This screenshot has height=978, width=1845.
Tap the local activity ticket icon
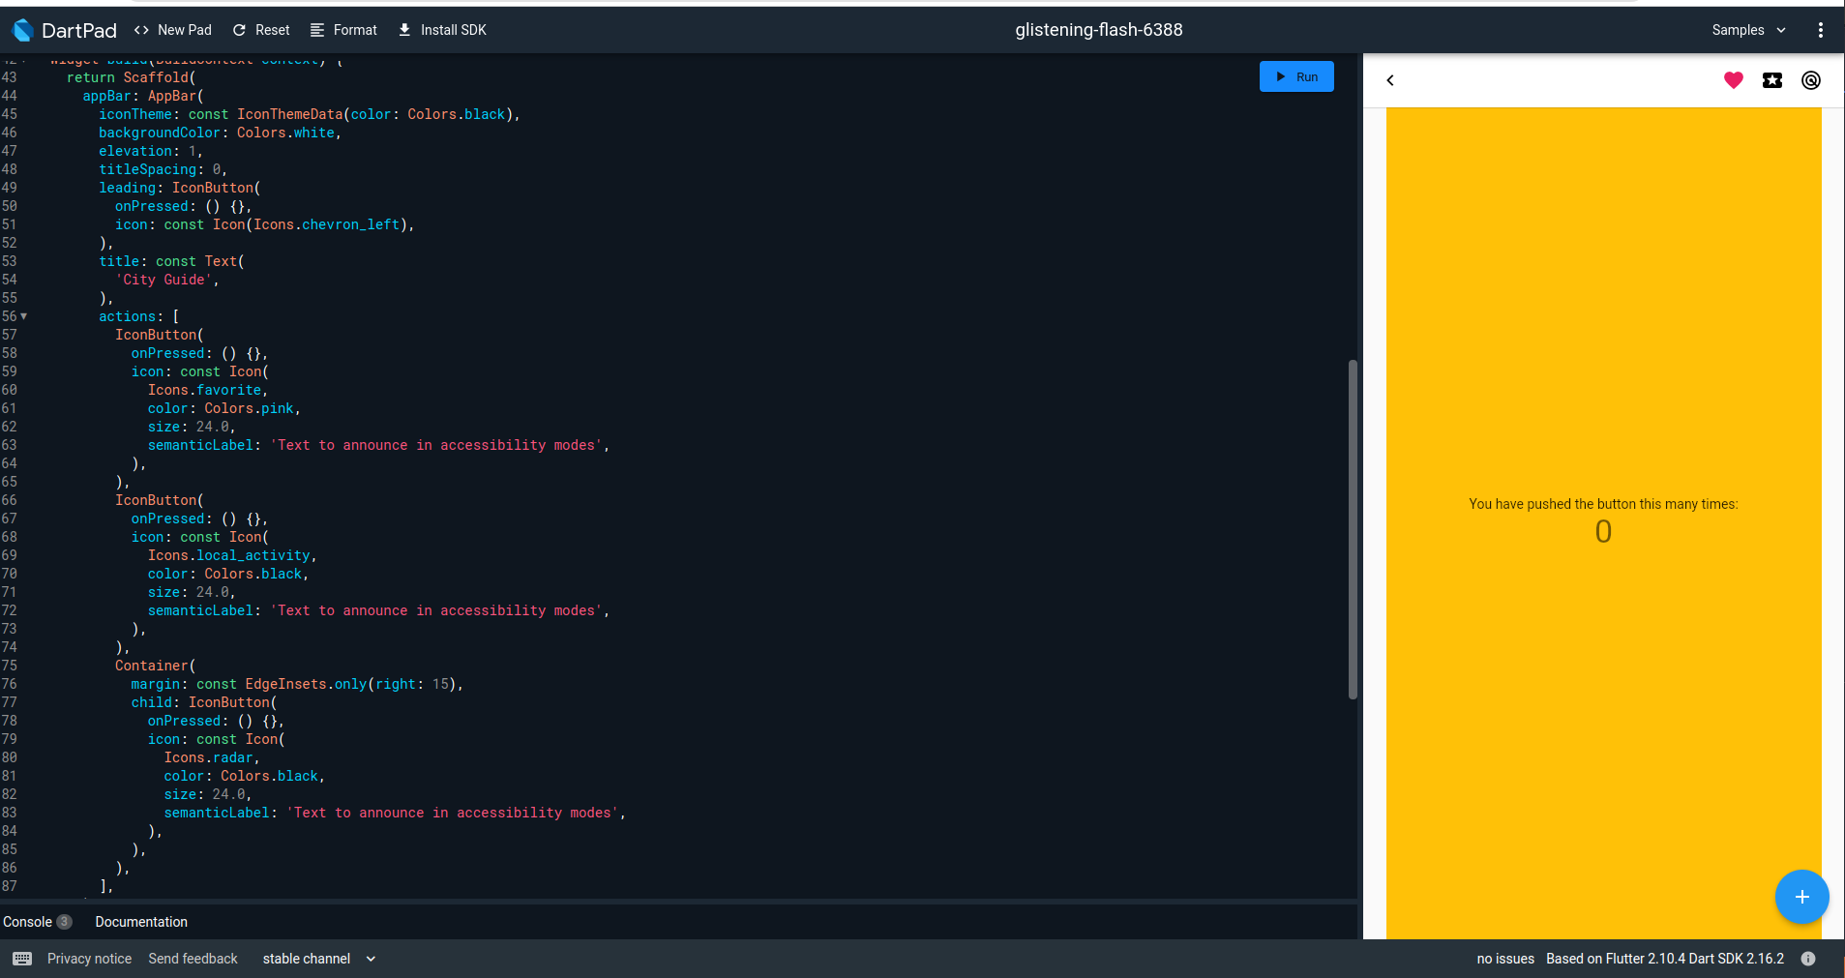click(1771, 80)
